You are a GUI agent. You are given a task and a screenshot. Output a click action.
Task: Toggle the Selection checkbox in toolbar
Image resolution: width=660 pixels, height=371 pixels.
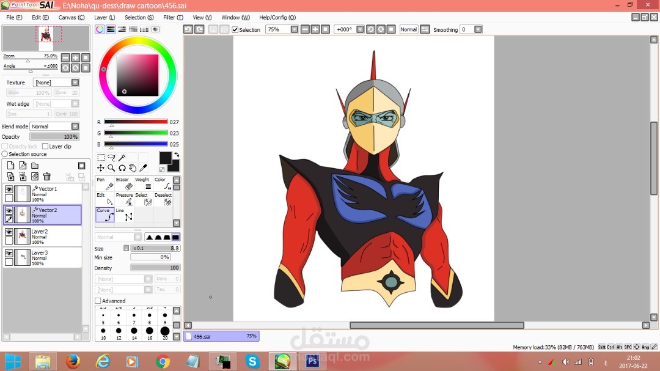235,29
